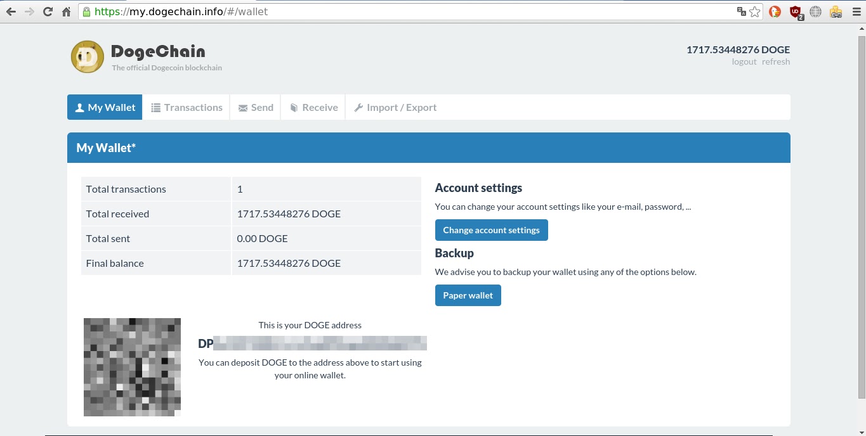
Task: Click the Final balance value cell
Action: (x=327, y=263)
